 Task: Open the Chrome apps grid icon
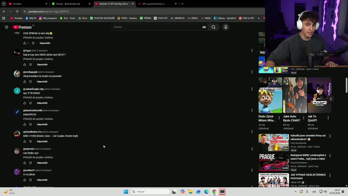pos(4,18)
